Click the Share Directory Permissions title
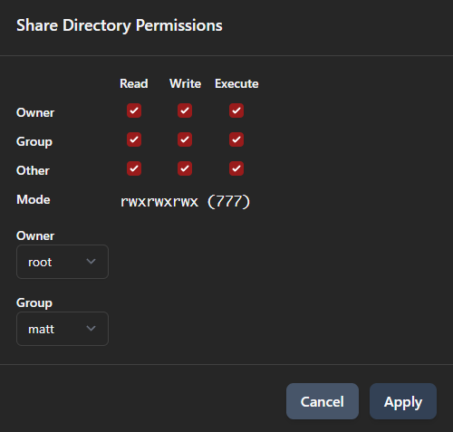This screenshot has width=453, height=432. pos(120,25)
